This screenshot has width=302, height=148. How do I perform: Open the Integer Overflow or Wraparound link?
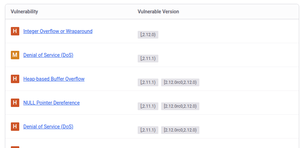tap(58, 31)
